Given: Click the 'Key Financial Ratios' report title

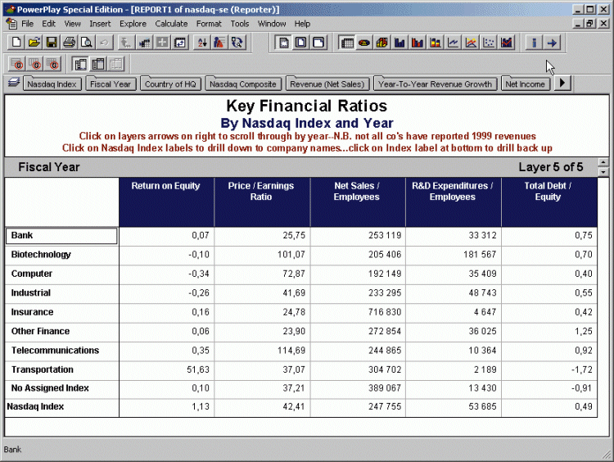Looking at the screenshot, I should coord(307,106).
